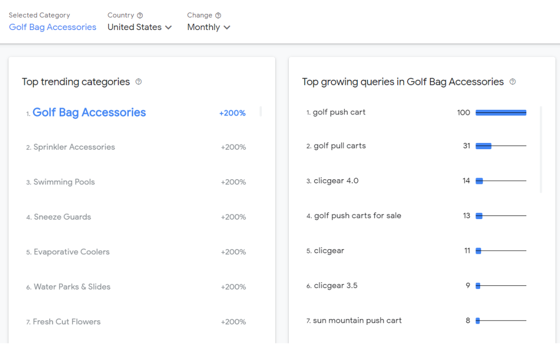Screen dimensions: 560x345
Task: Click help icon beside Top trending categories
Action: (x=138, y=82)
